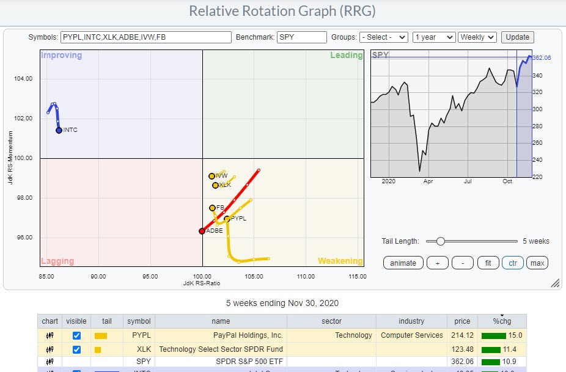The width and height of the screenshot is (566, 372).
Task: Expand the 1 year period dropdown
Action: tap(433, 37)
